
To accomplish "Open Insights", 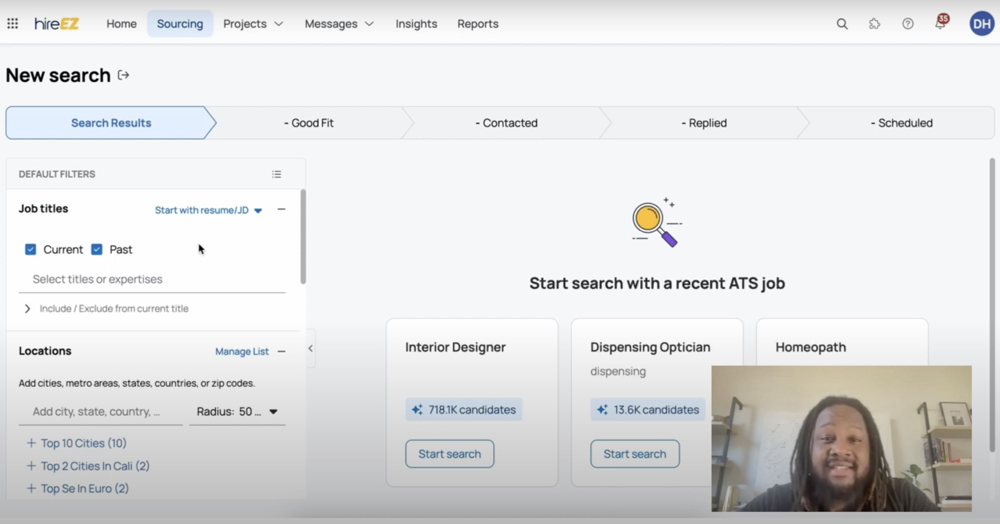I will [x=416, y=24].
